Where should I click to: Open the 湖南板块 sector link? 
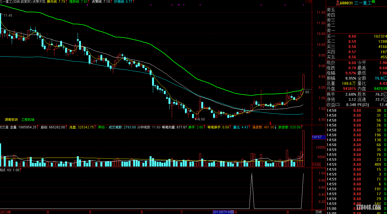pyautogui.click(x=11, y=120)
